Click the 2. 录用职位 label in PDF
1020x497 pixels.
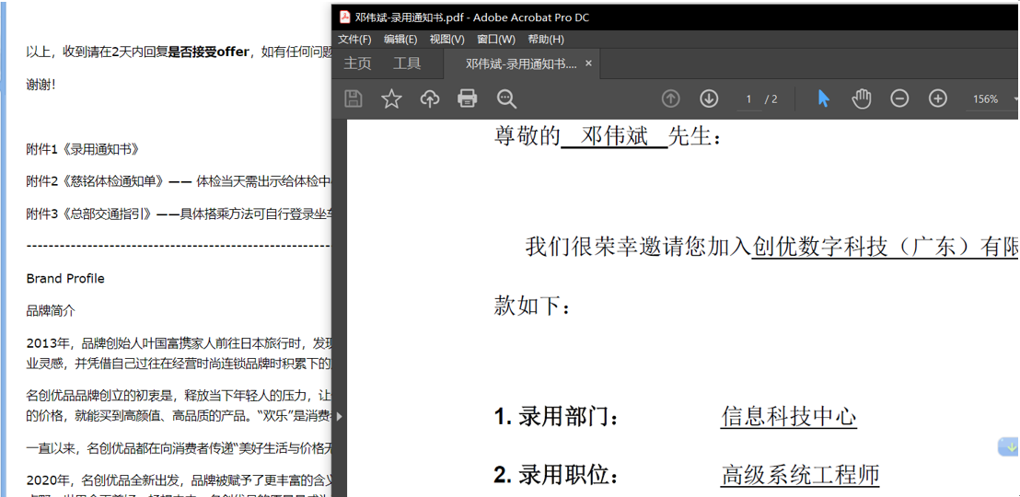(555, 476)
